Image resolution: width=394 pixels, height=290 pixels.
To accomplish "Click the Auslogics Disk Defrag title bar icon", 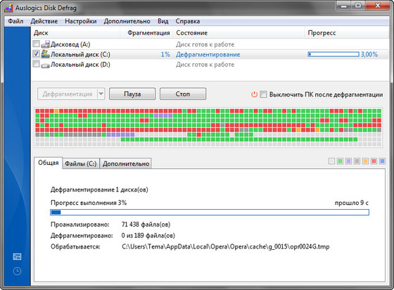I will (x=8, y=8).
